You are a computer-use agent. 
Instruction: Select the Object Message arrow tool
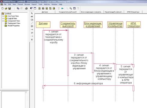coord(32,29)
